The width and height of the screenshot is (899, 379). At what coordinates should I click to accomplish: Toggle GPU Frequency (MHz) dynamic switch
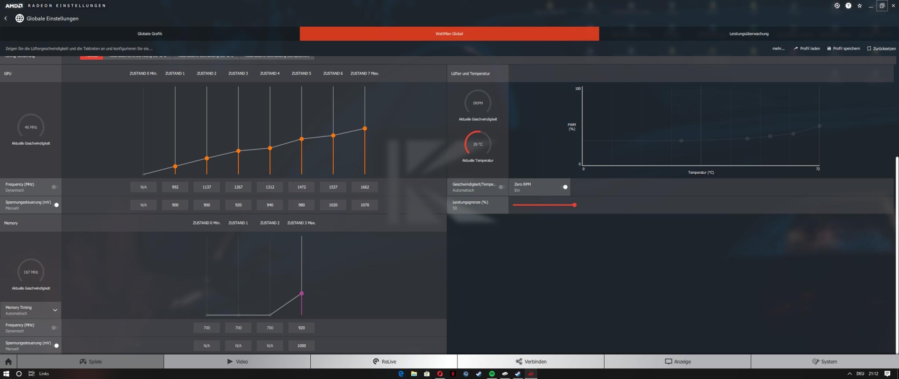pos(55,187)
